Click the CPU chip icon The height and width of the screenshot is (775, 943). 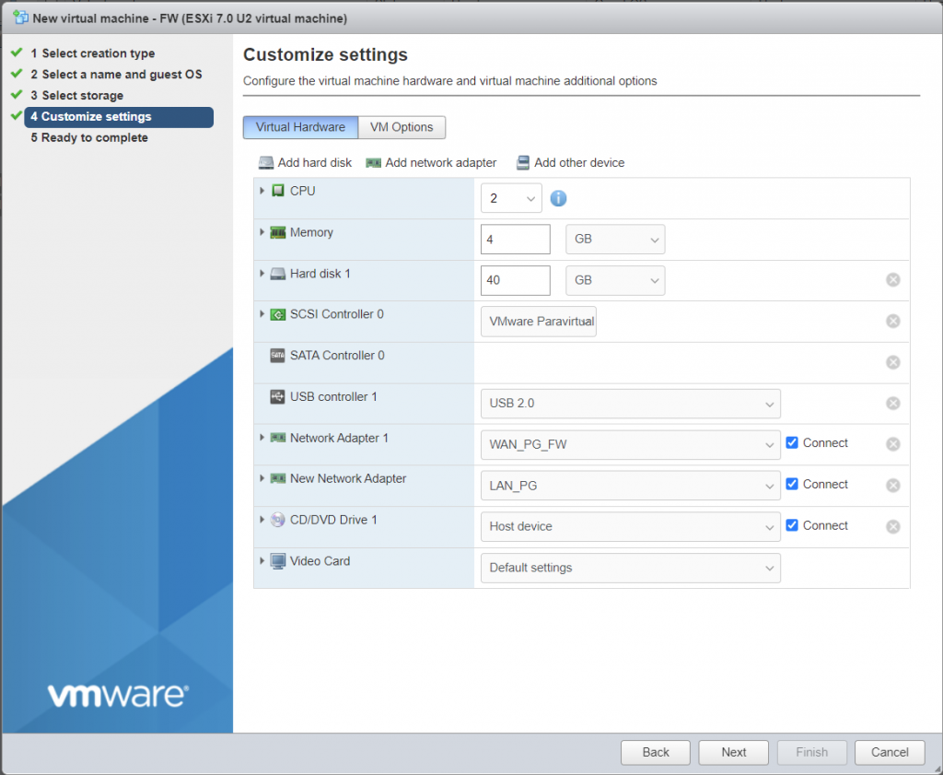click(x=277, y=191)
